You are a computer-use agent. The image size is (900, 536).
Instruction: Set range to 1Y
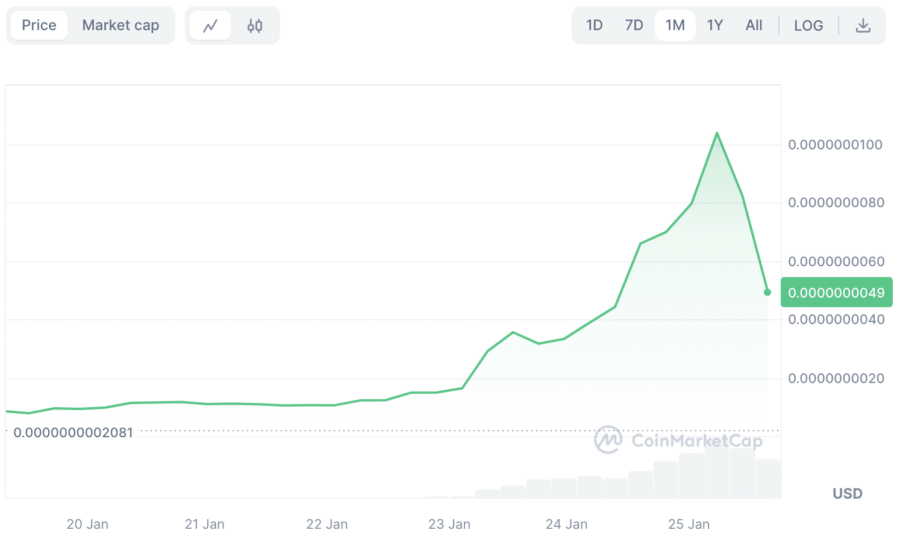click(714, 25)
